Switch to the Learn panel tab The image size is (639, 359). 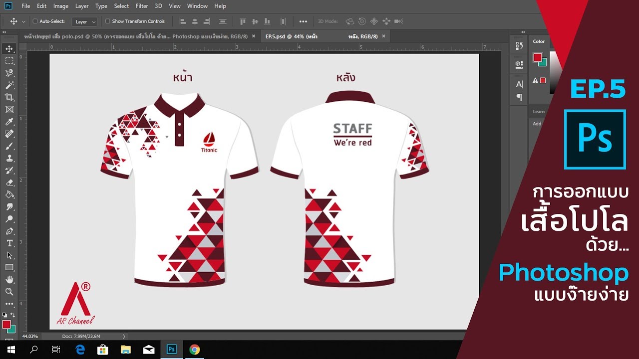[x=539, y=112]
